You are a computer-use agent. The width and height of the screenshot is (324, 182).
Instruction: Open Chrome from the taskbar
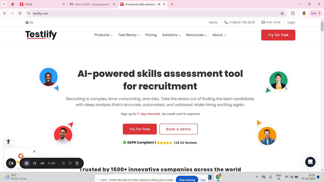(218, 177)
